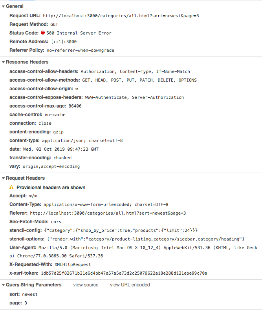Collapse the Request Headers section

coord(3,178)
